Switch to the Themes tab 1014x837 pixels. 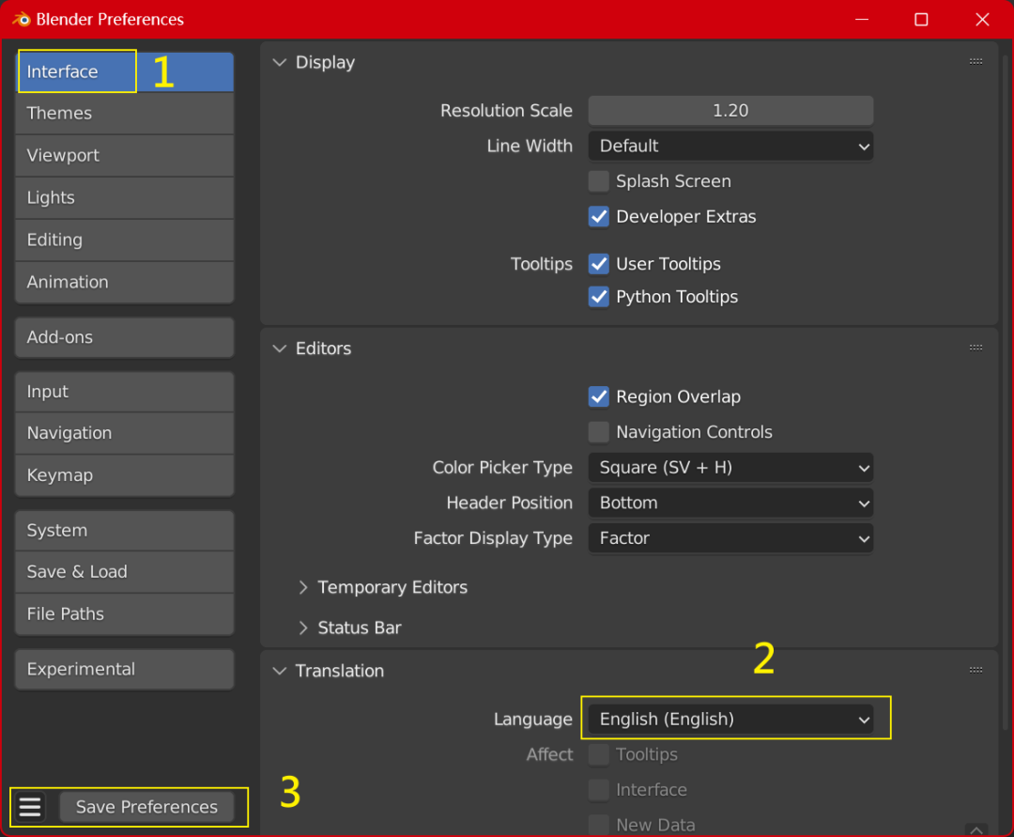point(125,113)
